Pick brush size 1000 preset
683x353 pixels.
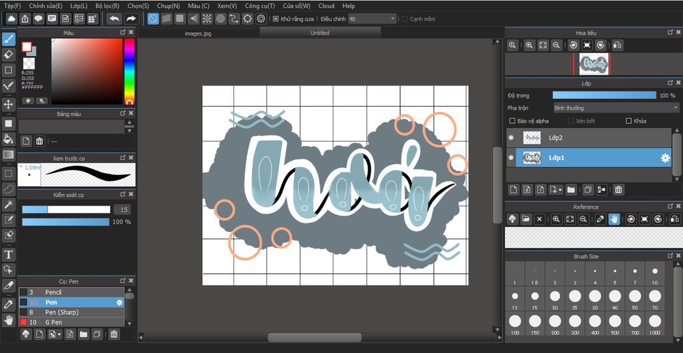pyautogui.click(x=655, y=324)
